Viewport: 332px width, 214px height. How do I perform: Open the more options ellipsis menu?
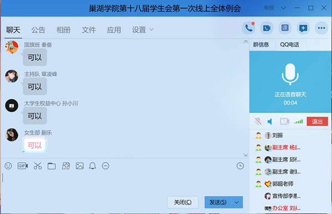pyautogui.click(x=321, y=28)
